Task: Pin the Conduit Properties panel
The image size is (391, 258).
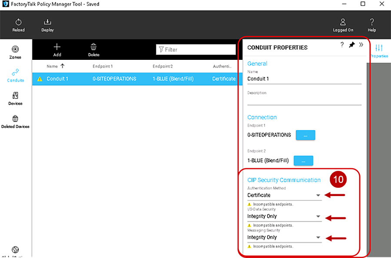Action: pos(351,45)
